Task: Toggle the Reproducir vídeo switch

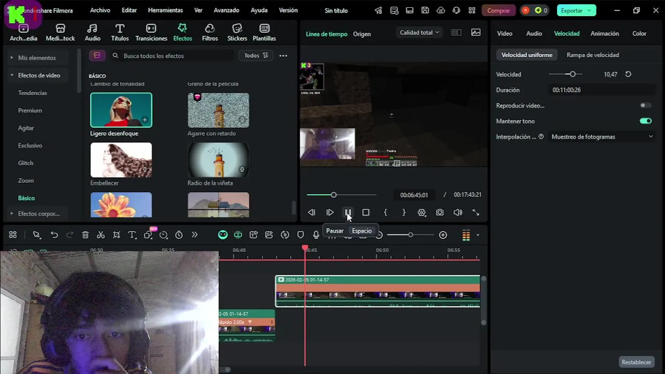Action: (646, 105)
